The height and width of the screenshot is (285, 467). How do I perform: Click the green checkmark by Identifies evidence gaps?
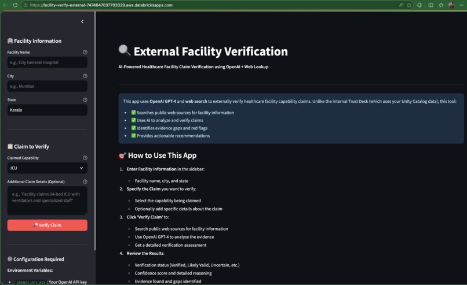[133, 128]
